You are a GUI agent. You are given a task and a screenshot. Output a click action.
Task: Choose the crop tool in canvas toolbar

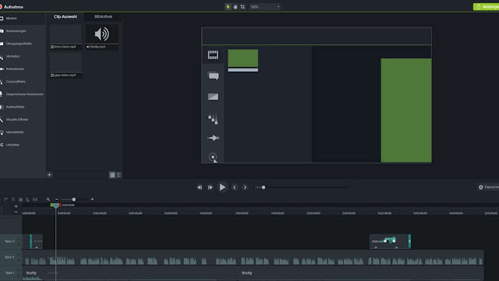(x=242, y=7)
